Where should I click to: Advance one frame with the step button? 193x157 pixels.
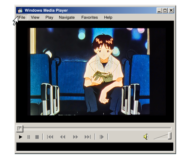click(102, 137)
